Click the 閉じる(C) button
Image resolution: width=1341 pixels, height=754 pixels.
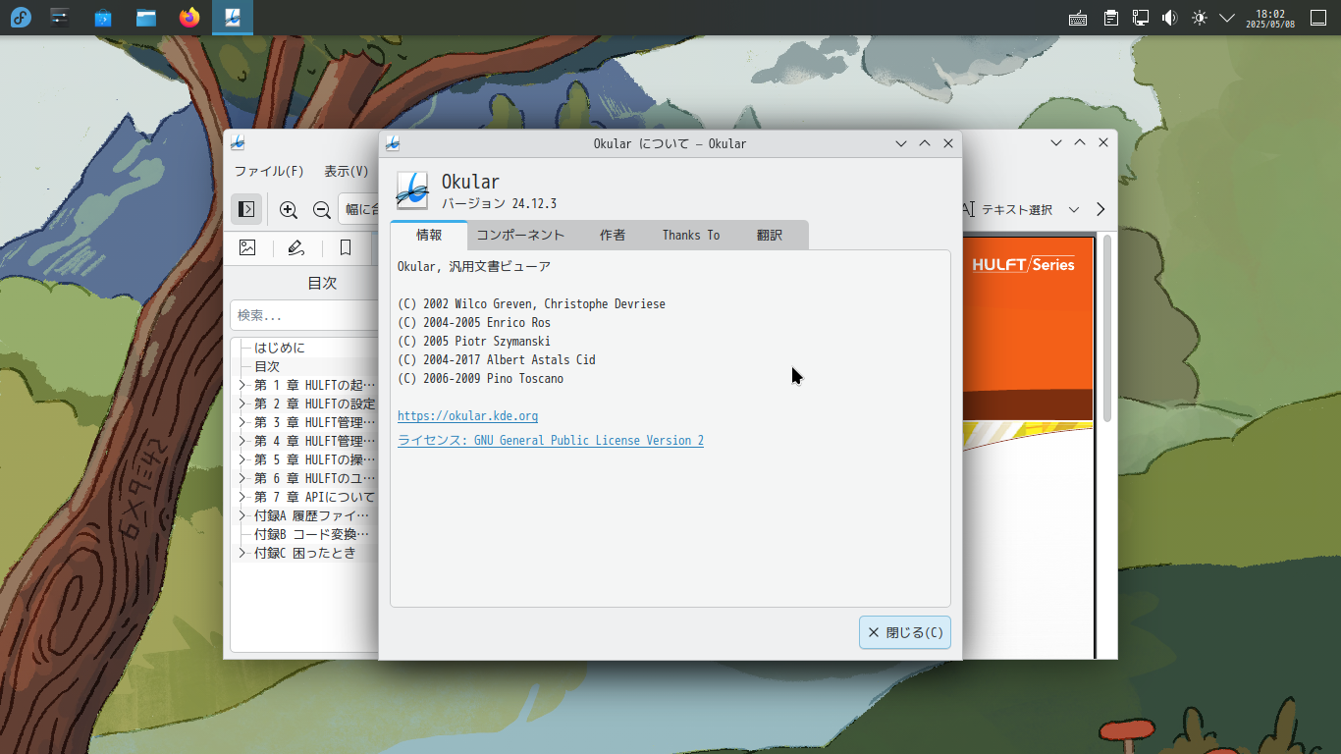pyautogui.click(x=905, y=633)
